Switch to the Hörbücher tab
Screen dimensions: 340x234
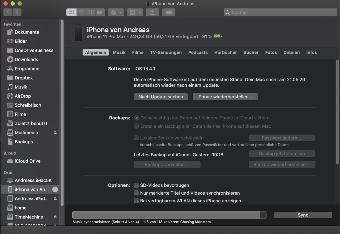coord(226,52)
